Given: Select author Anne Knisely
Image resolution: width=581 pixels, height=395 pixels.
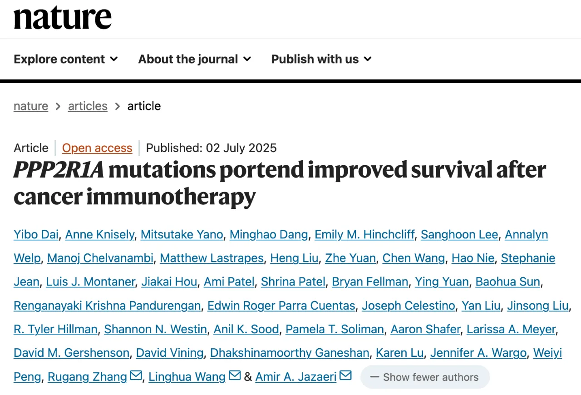Looking at the screenshot, I should point(99,234).
